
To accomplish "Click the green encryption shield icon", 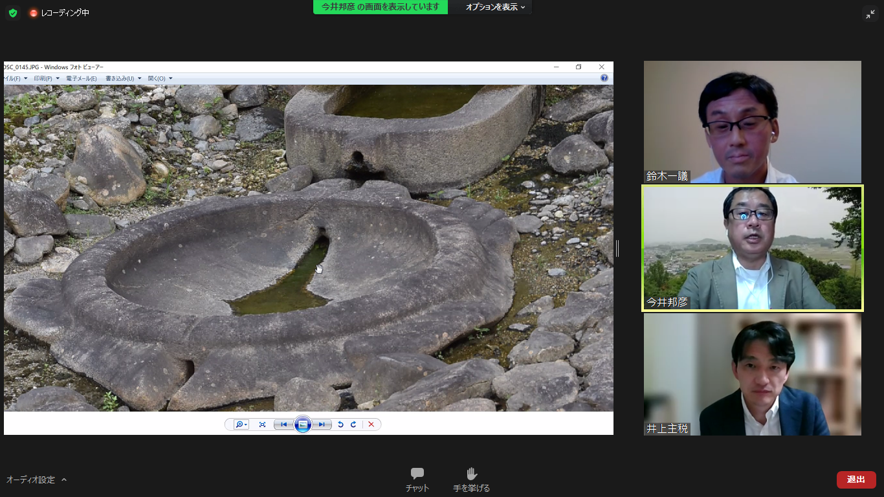I will [13, 13].
